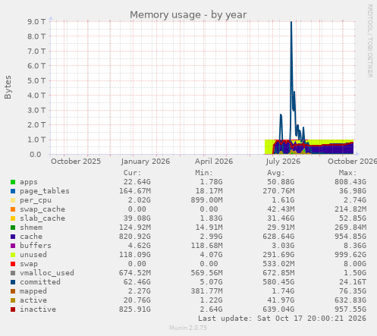This screenshot has height=336, width=377.
Task: Click the dark green shmem legend swatch
Action: tap(13, 228)
